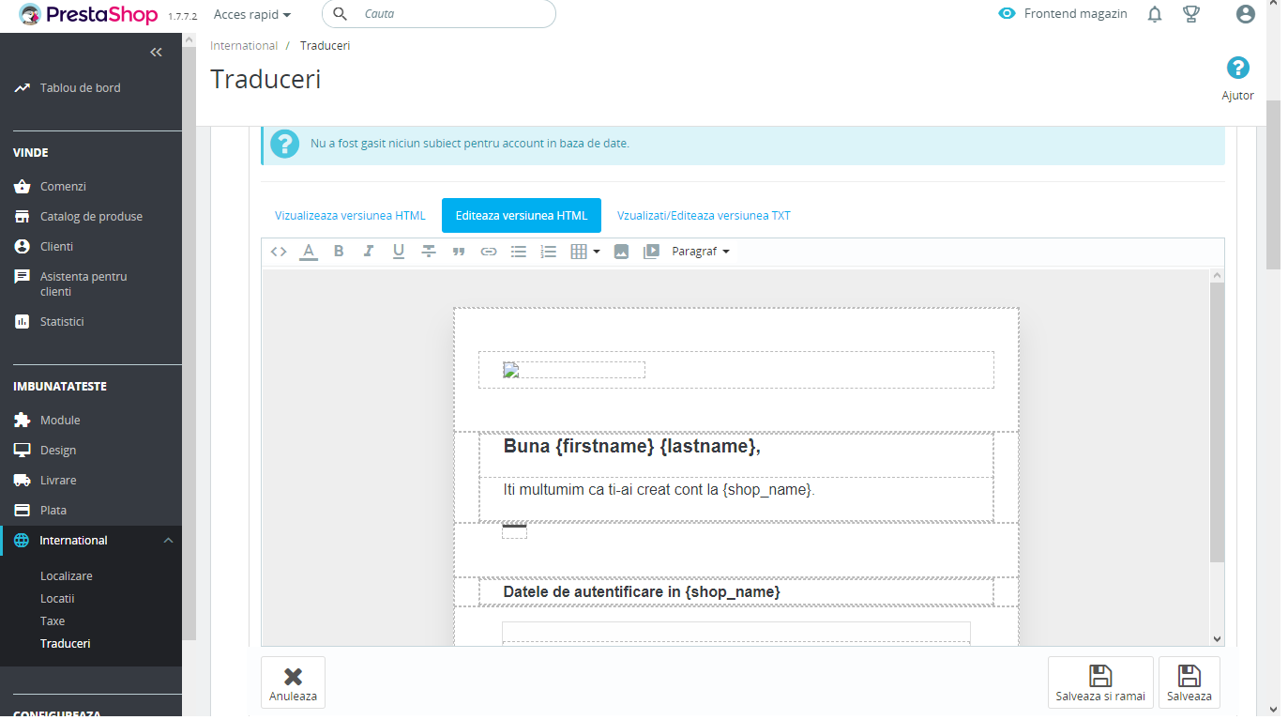1288x720 pixels.
Task: Switch to Vizualizeaza versiunea HTML tab
Action: click(350, 215)
